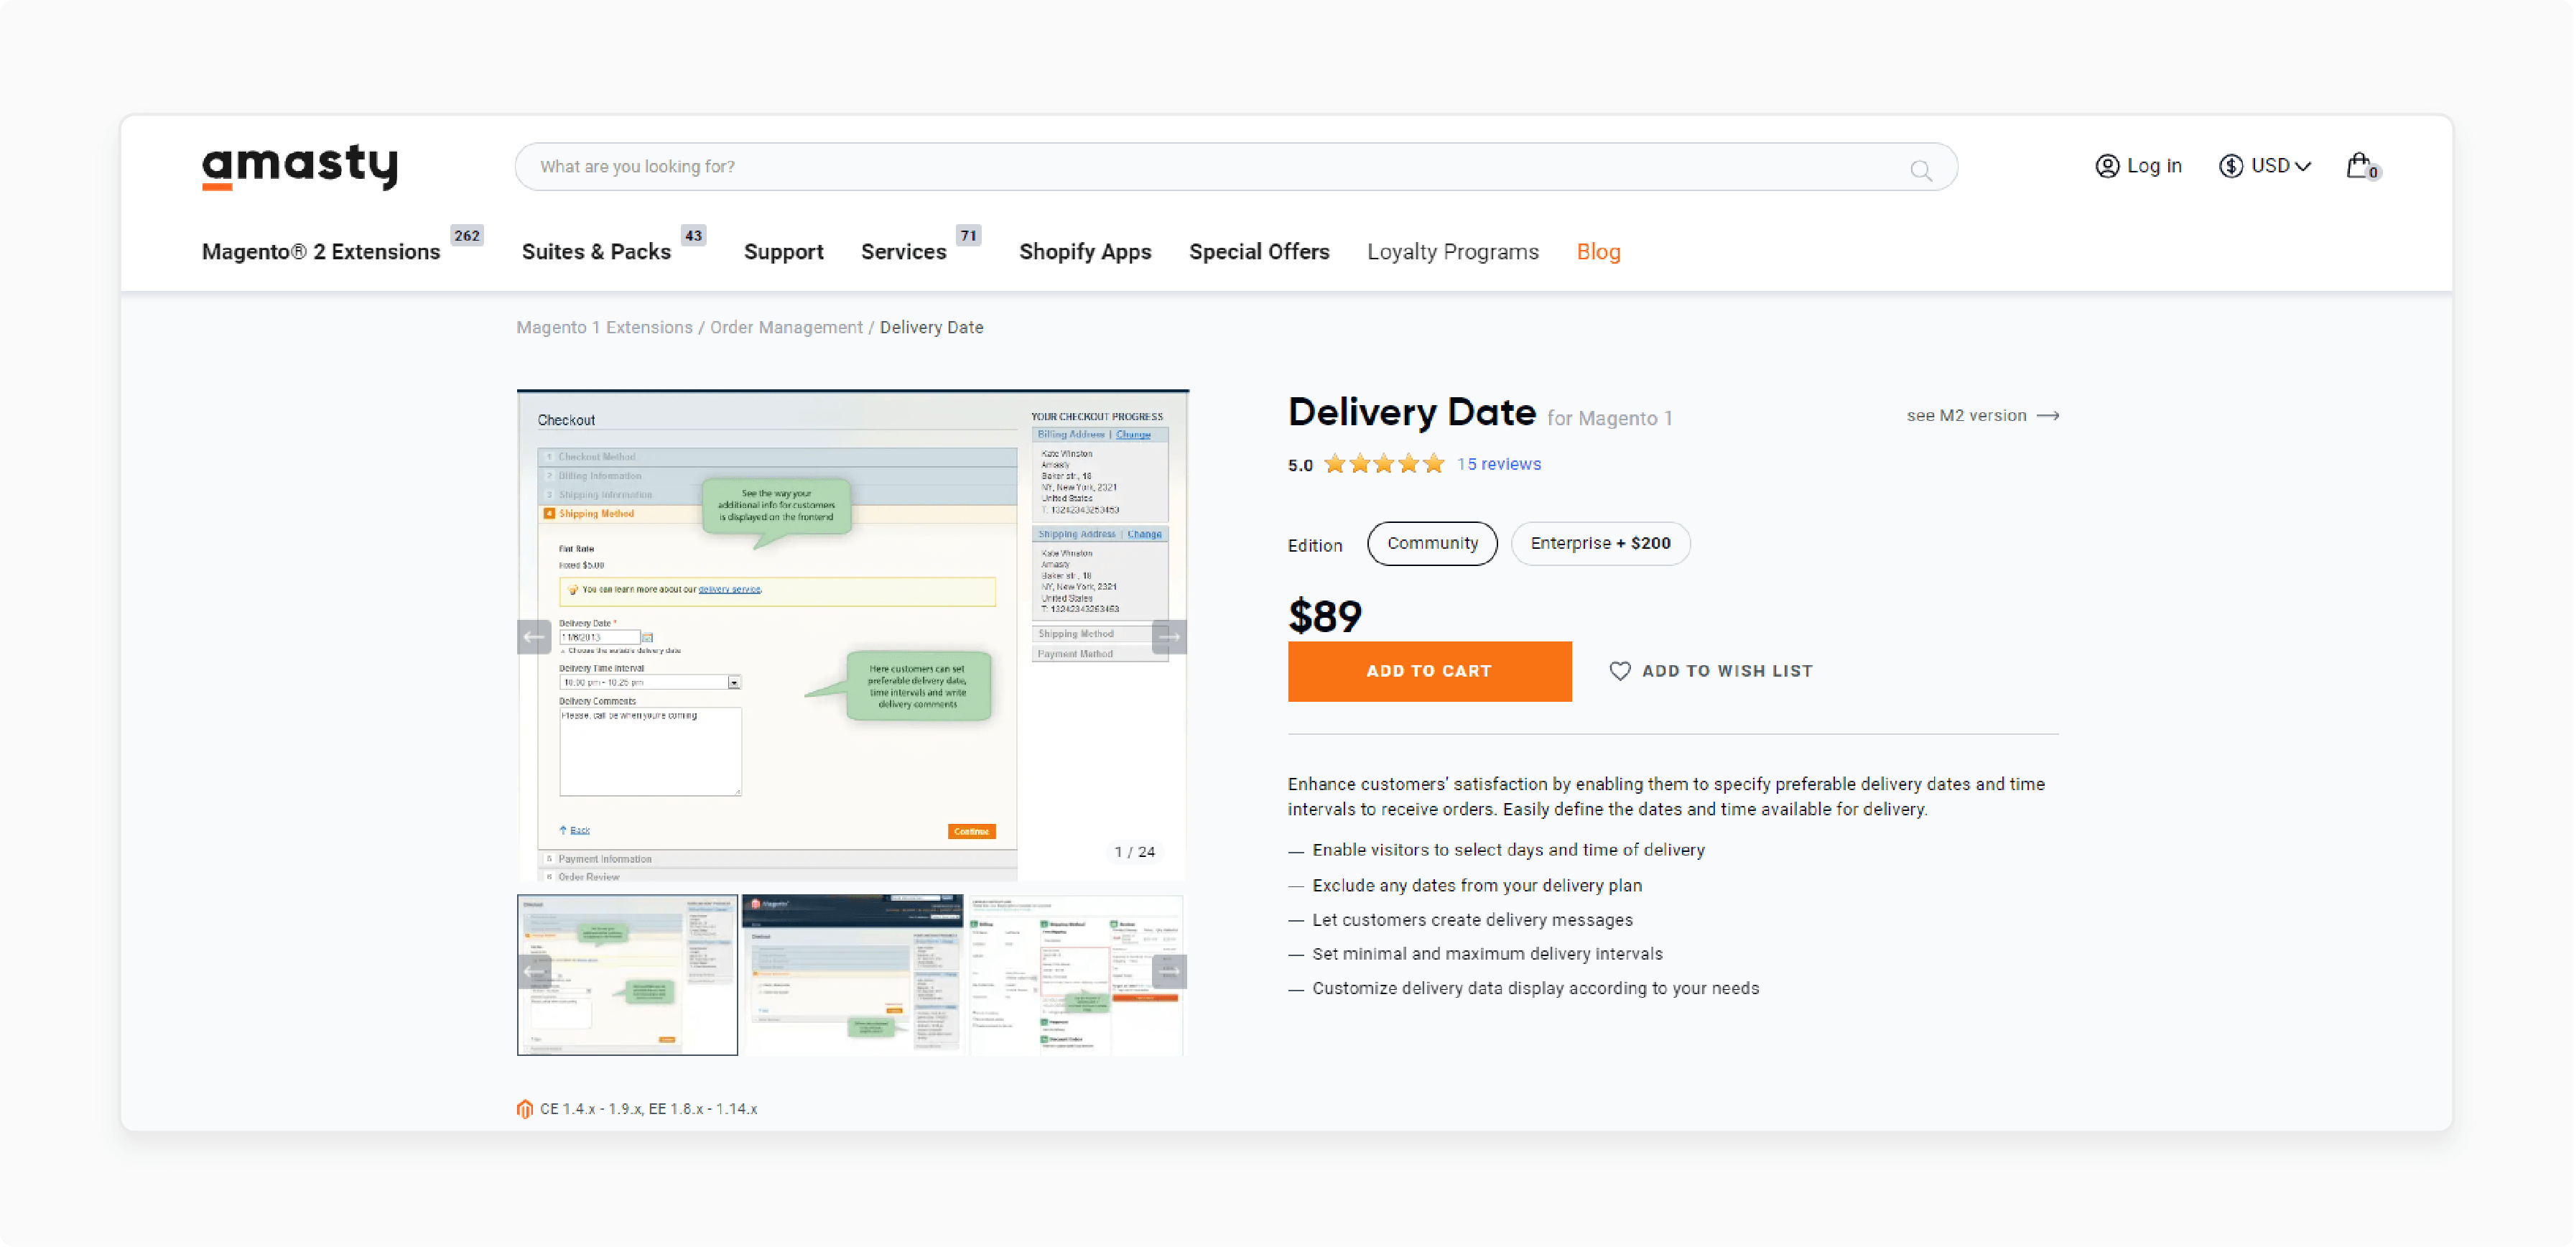2574x1247 pixels.
Task: Open the Support menu item
Action: coord(784,252)
